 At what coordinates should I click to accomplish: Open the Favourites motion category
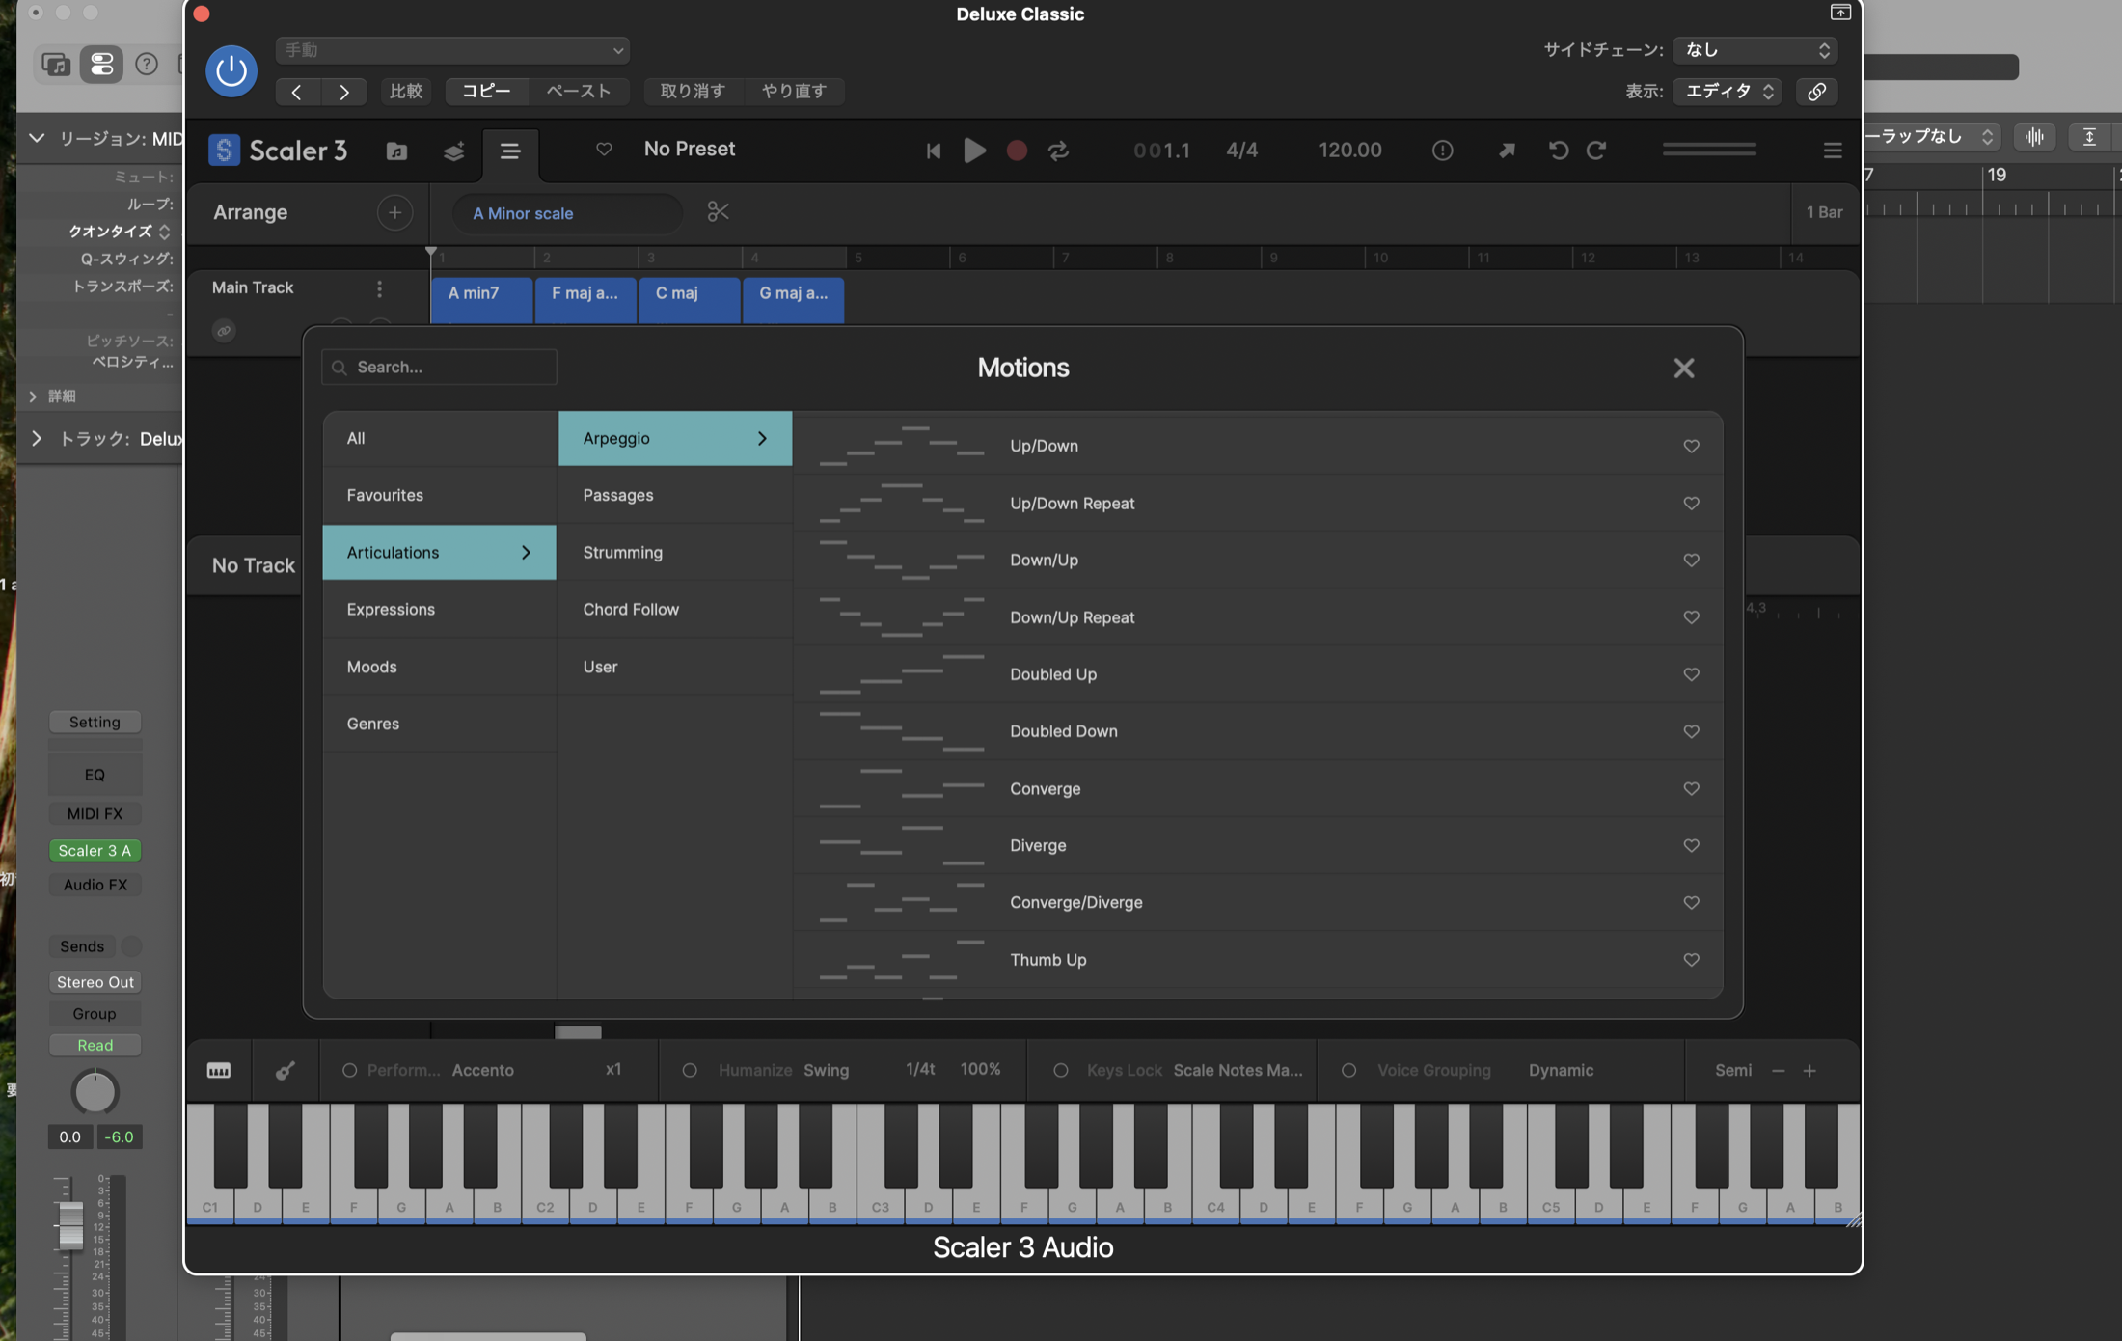click(x=439, y=495)
